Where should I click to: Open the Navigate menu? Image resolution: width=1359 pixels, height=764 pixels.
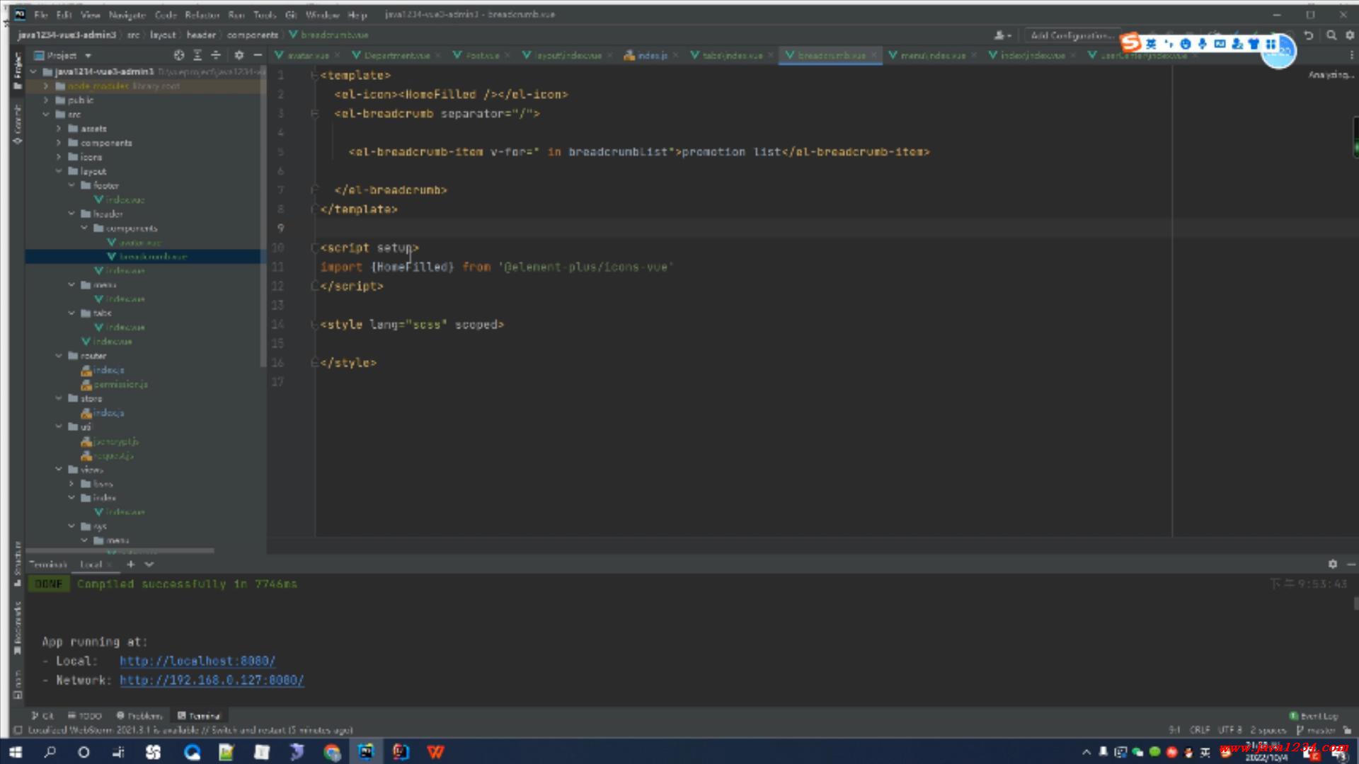tap(127, 14)
